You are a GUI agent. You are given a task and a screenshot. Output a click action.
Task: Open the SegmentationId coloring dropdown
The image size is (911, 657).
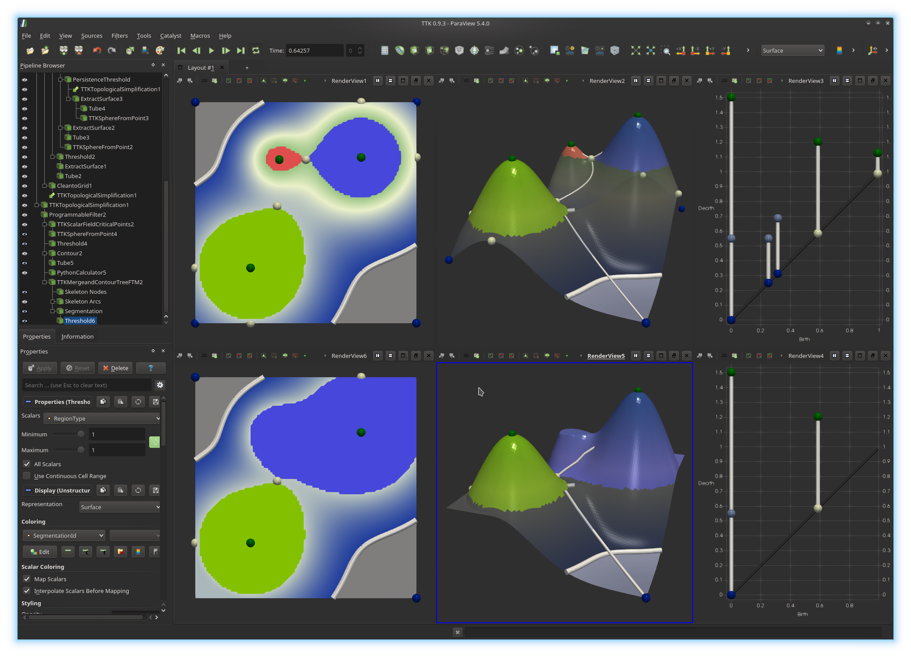pos(64,536)
